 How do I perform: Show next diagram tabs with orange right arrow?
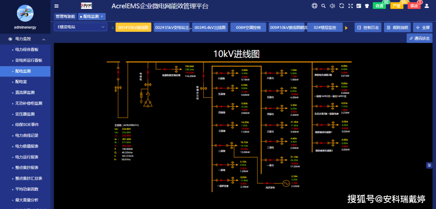(346, 28)
